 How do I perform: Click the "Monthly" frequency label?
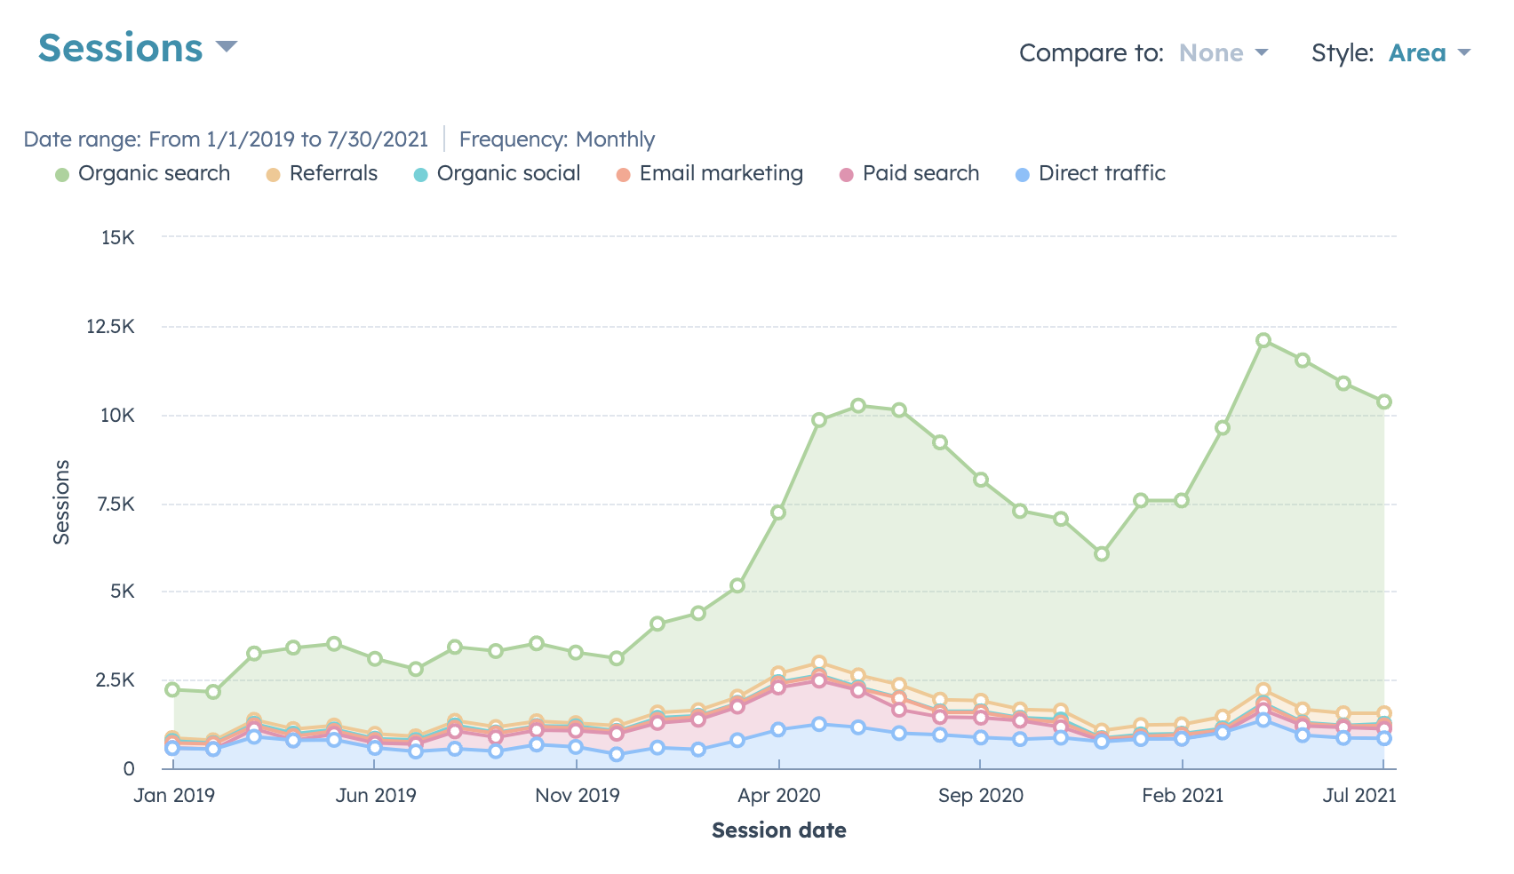point(616,139)
